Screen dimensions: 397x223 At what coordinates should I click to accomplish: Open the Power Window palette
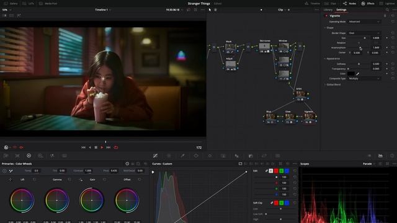(196, 155)
